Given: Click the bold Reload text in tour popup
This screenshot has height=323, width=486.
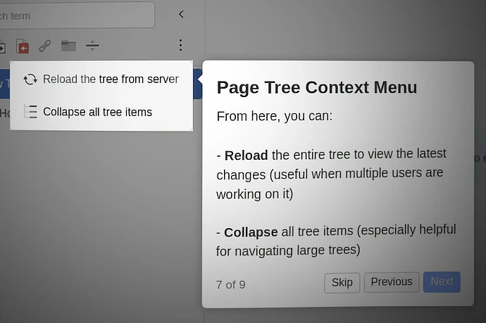Looking at the screenshot, I should (x=247, y=154).
